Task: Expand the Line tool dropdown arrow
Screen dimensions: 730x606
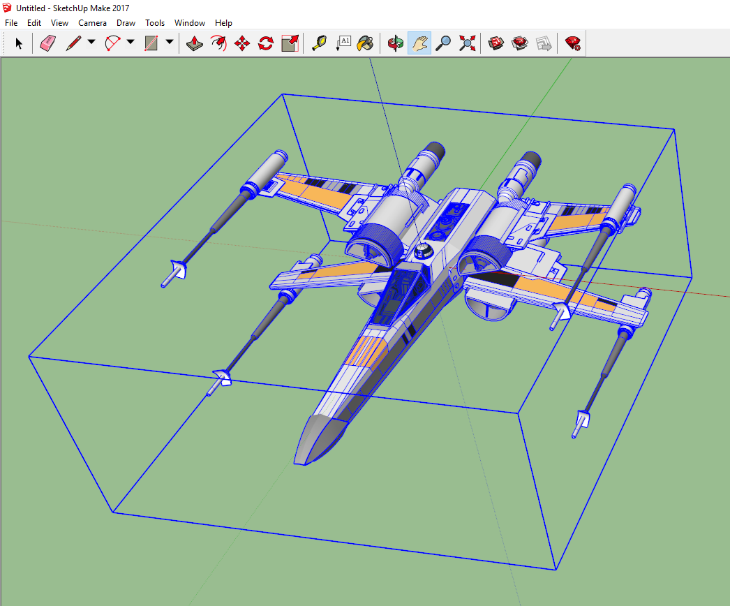Action: click(x=91, y=42)
